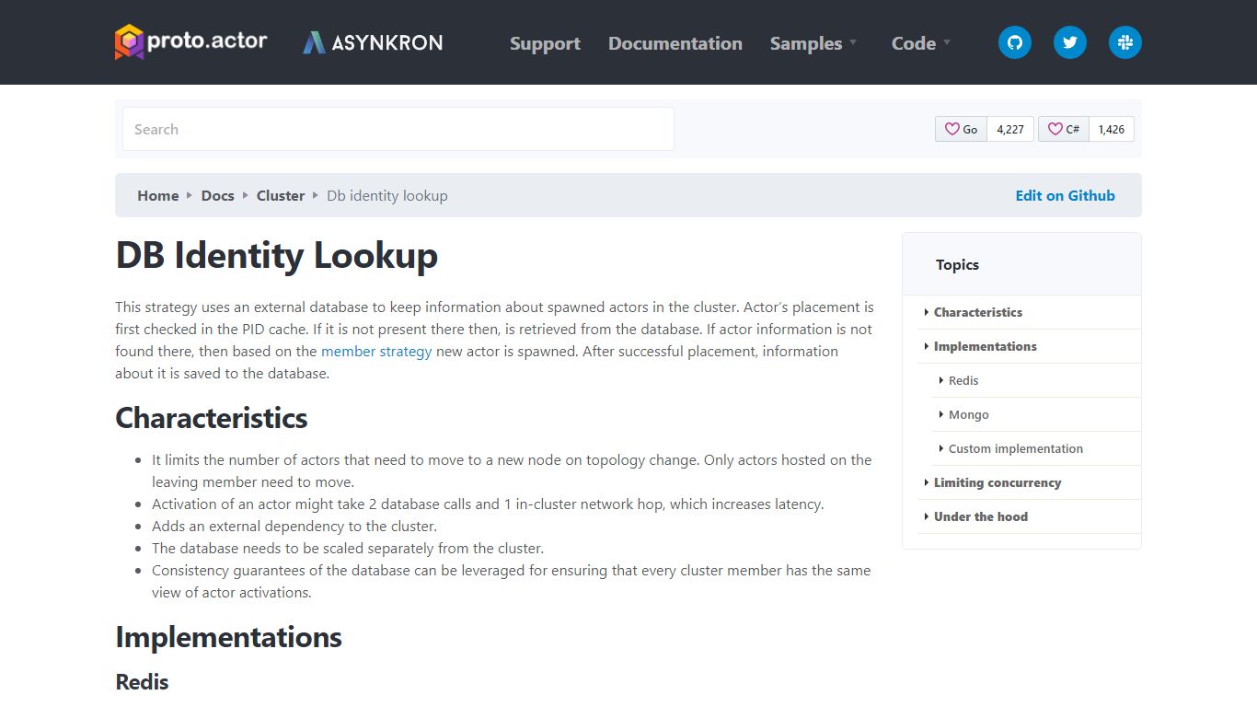Open the Asynkron logo link
Image resolution: width=1257 pixels, height=707 pixels.
[x=373, y=42]
